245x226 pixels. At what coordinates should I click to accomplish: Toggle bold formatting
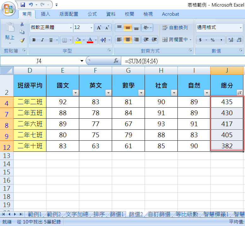click(x=34, y=40)
